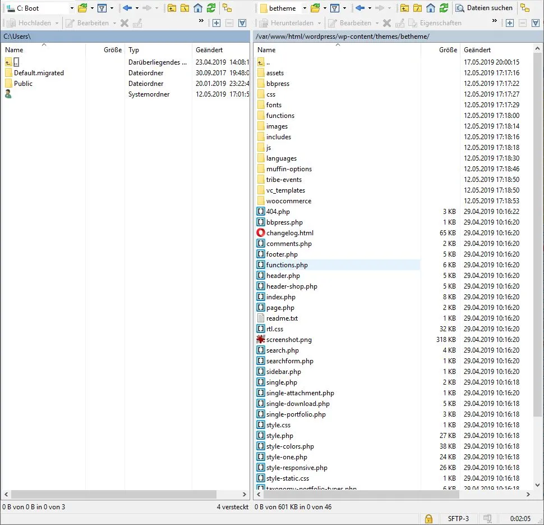Viewport: 544px width, 525px height.
Task: Sort remote files by Name column
Action: (337, 49)
